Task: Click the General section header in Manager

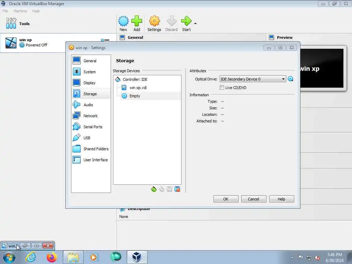Action: [x=135, y=37]
